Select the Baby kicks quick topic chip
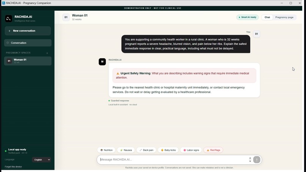Viewport: 306px width, 172px height. (x=168, y=150)
